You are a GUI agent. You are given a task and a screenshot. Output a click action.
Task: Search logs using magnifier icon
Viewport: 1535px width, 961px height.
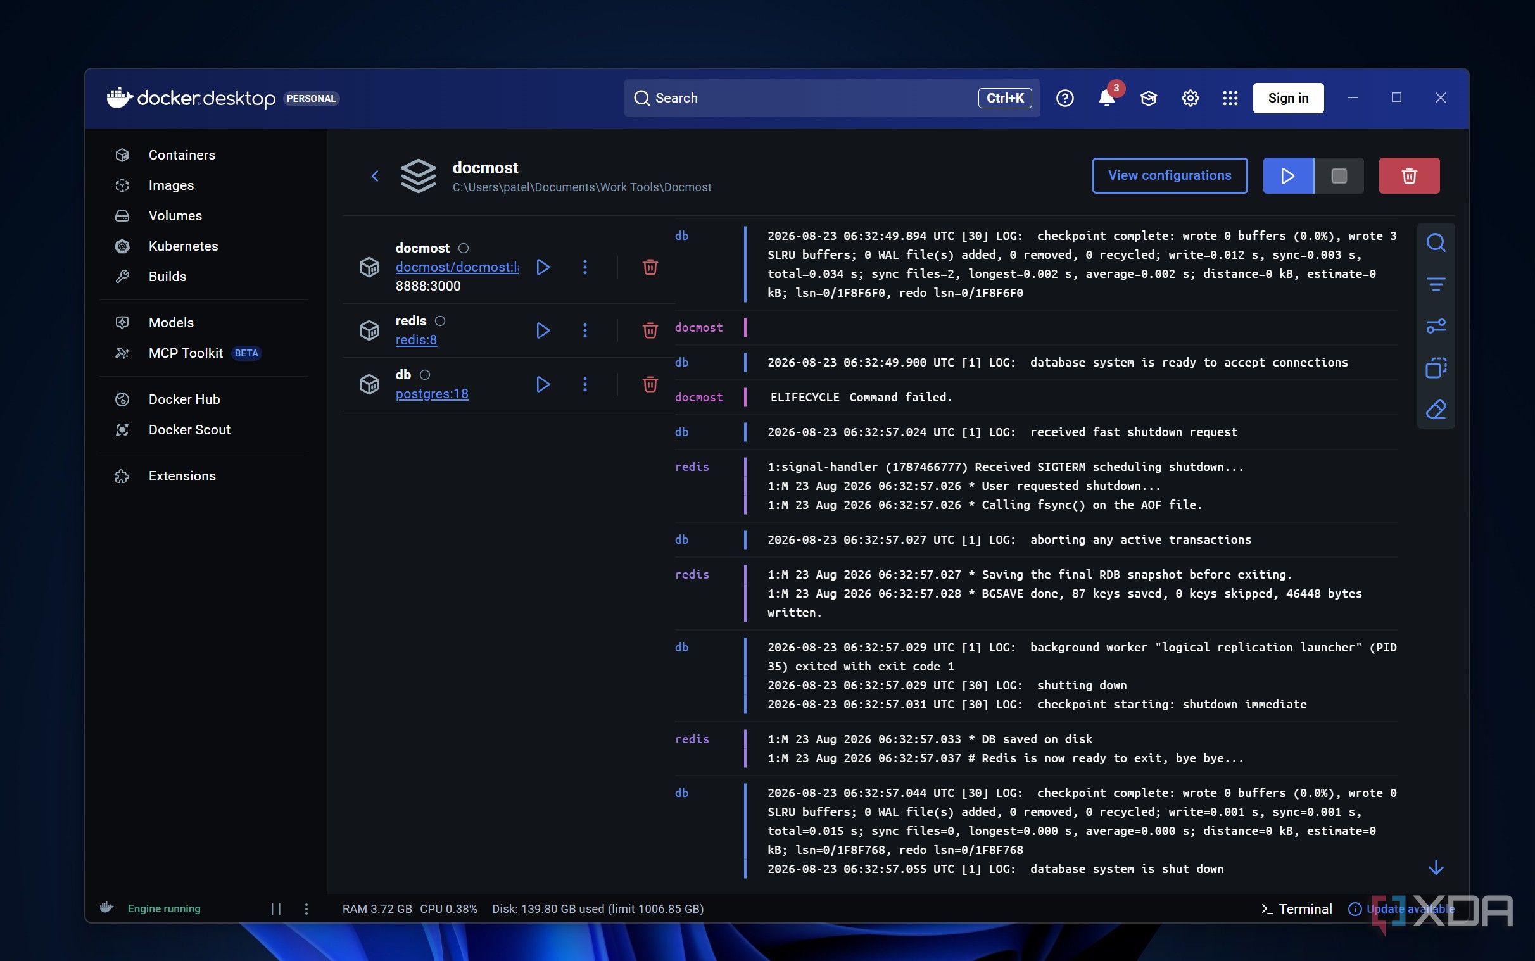(x=1436, y=243)
